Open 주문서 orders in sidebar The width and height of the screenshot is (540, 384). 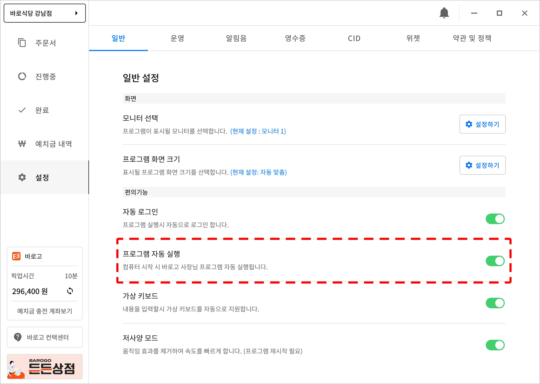45,43
